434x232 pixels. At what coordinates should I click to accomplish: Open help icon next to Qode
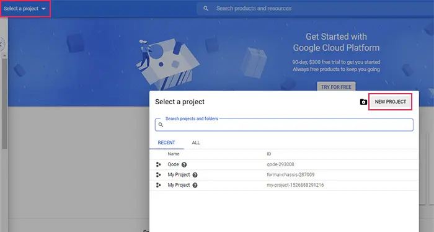tap(184, 165)
